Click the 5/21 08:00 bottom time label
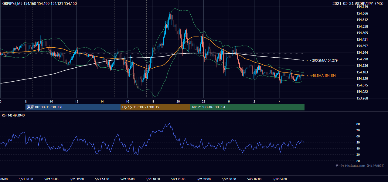388x182 pixels. 26,179
